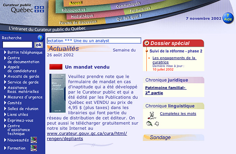
Task: Click the Nouveautés book icon
Action: tap(34, 140)
